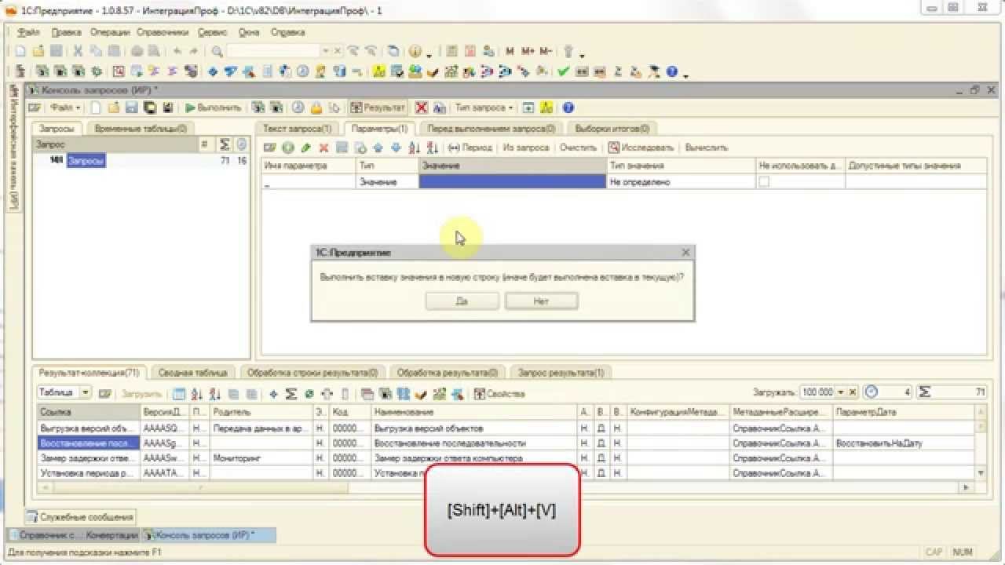Open the Интерфейсная панель (ИР) side tab
This screenshot has height=565, width=1005.
pos(13,148)
